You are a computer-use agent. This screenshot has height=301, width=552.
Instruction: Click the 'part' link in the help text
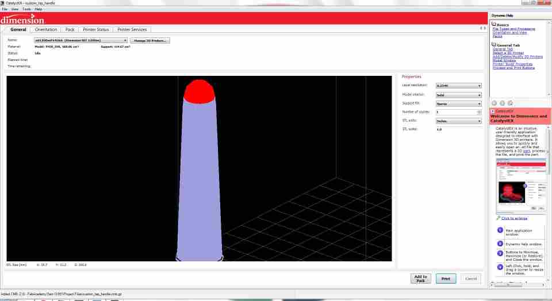click(526, 151)
